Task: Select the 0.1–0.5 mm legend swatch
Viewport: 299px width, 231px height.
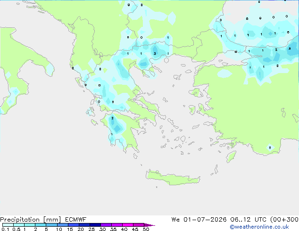Action: [x=8, y=225]
